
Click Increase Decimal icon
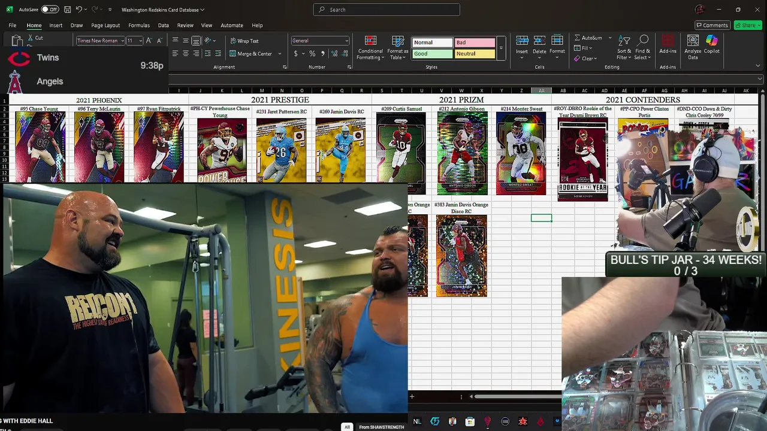(334, 53)
